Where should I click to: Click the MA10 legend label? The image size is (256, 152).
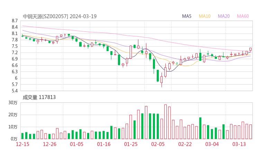(x=204, y=16)
